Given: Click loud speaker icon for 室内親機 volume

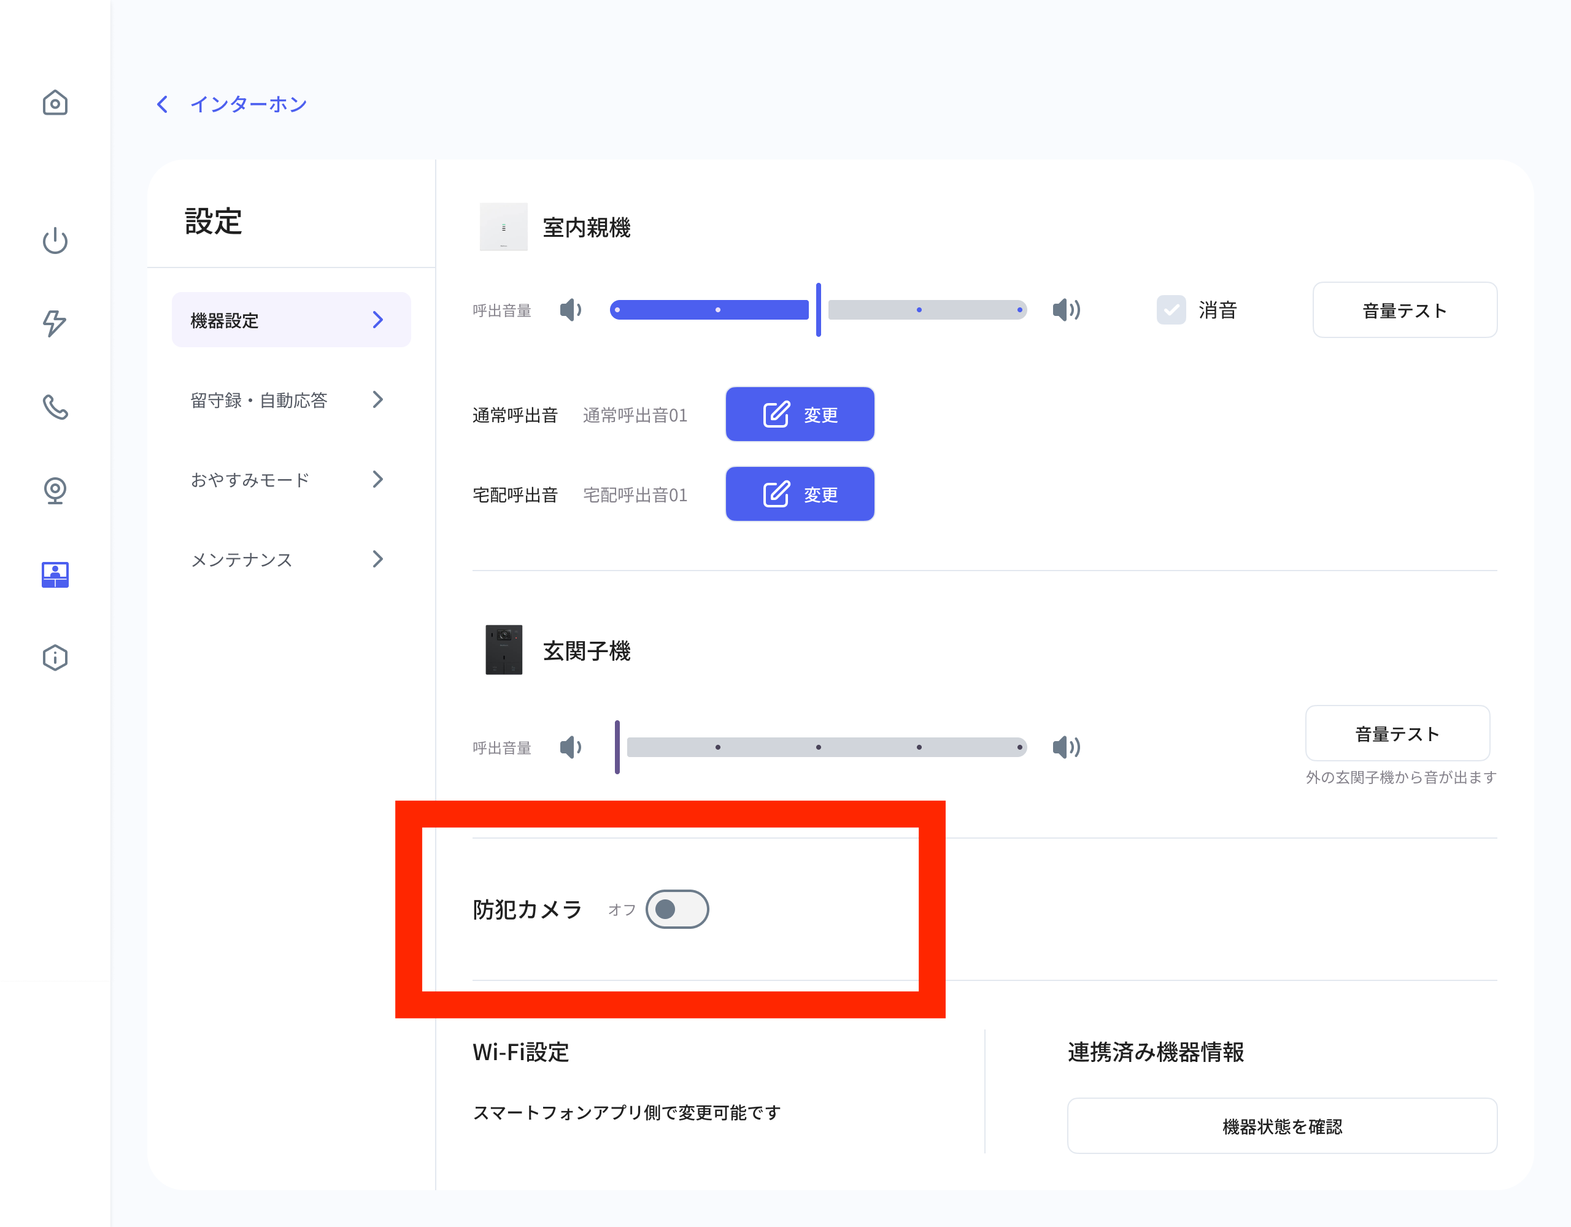Looking at the screenshot, I should coord(1066,310).
